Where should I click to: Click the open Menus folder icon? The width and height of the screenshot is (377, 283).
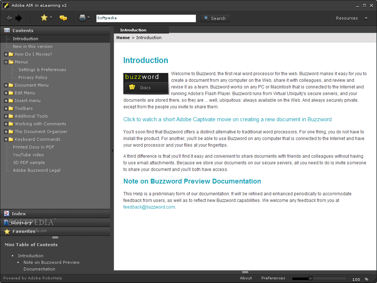click(11, 62)
